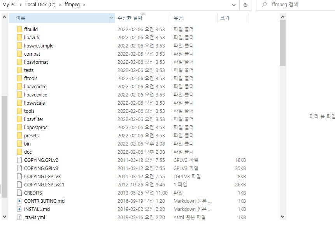Screen dimensions: 335x228
Task: Select the CONTRIBUTING.md markdown file icon
Action: point(19,201)
